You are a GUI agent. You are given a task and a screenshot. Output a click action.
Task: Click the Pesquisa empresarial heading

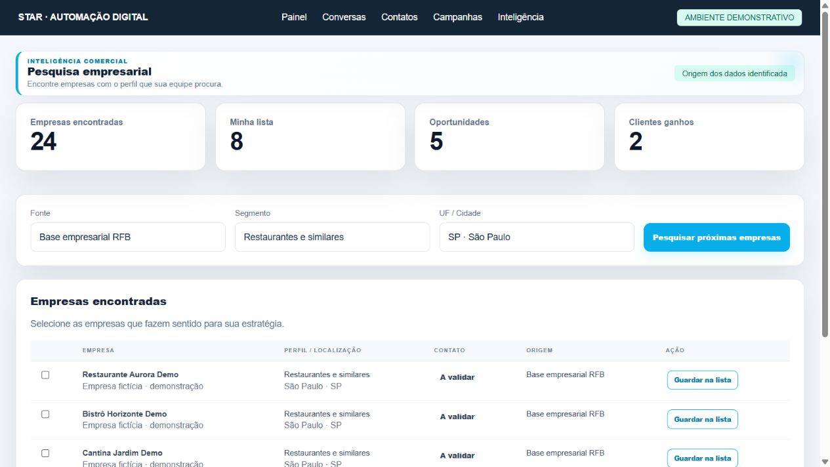89,71
